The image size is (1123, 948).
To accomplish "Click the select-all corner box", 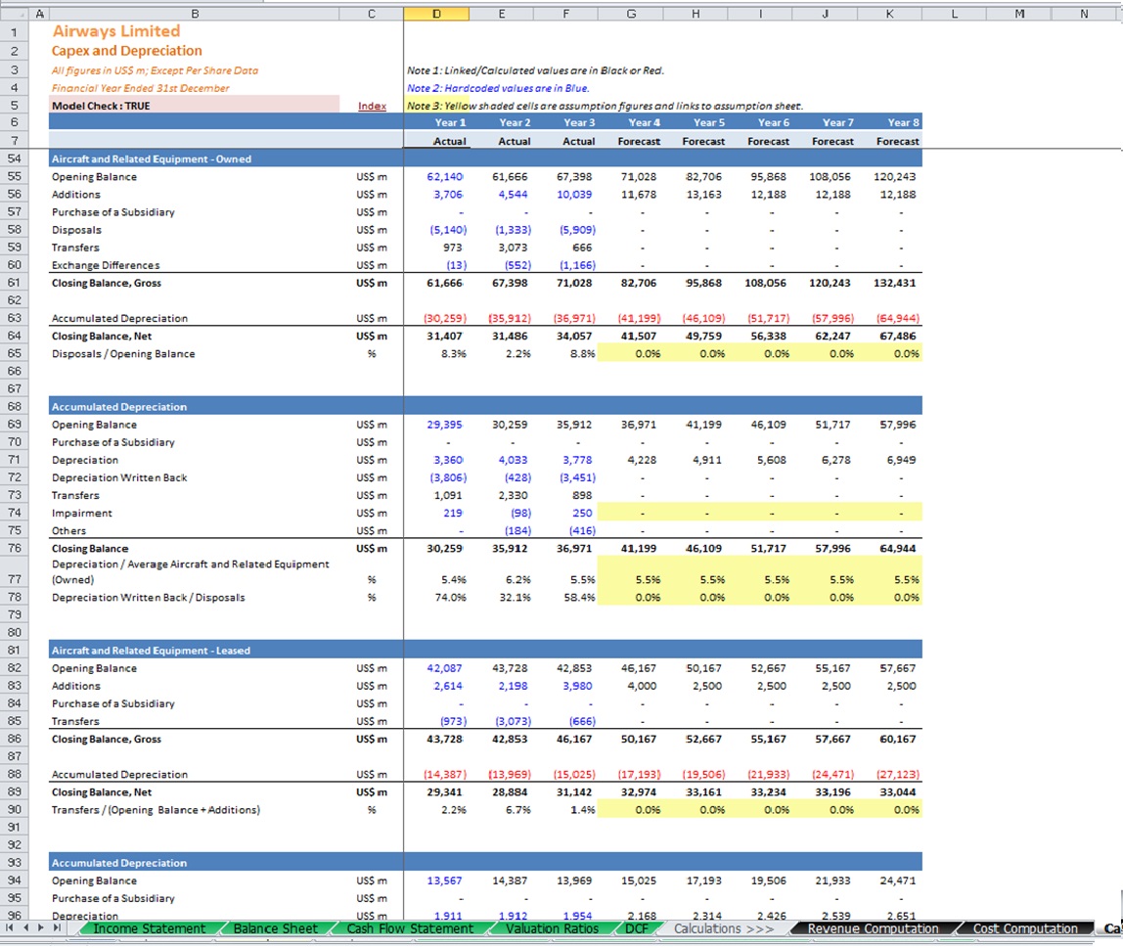I will point(15,14).
